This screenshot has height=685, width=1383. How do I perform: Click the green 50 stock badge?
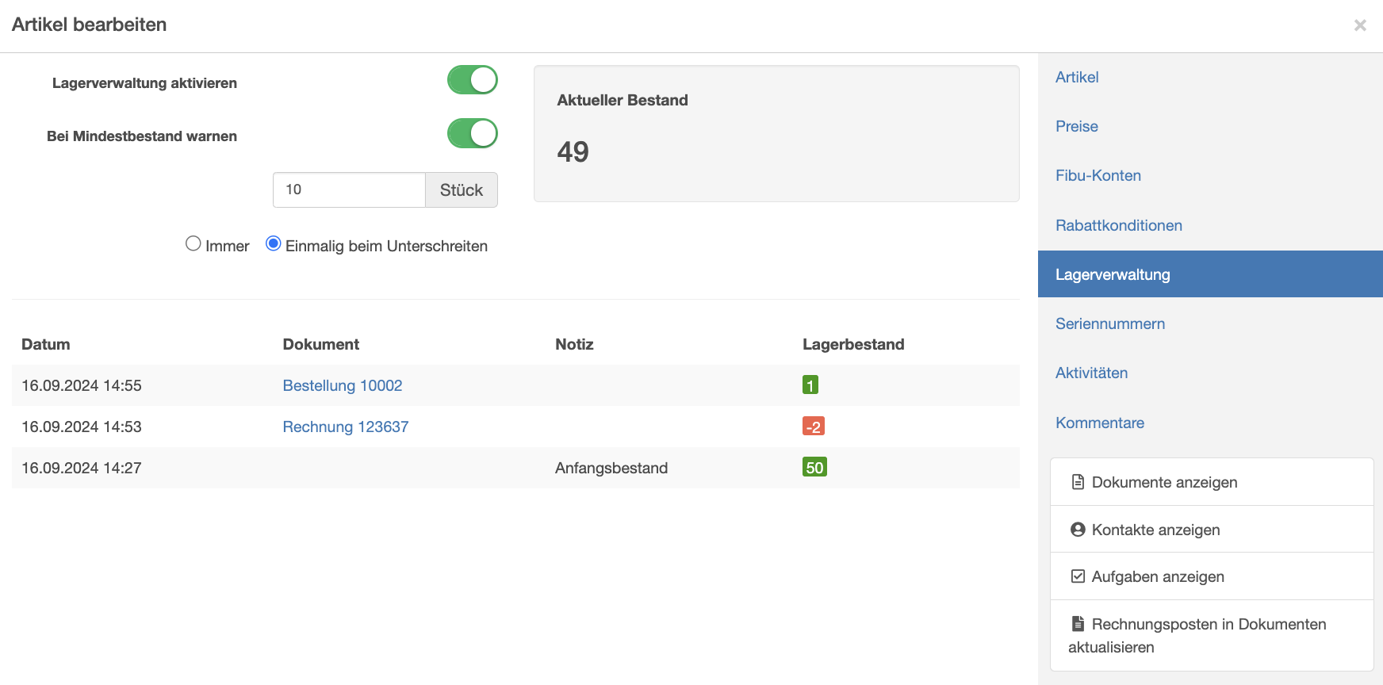coord(814,468)
